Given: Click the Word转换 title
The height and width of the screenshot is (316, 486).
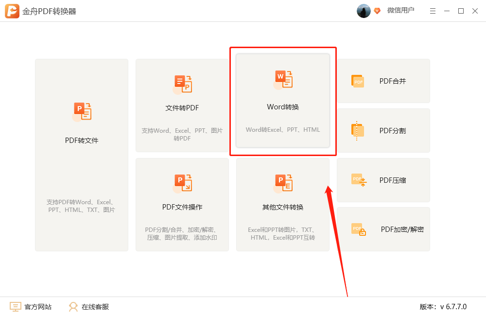Looking at the screenshot, I should point(283,107).
